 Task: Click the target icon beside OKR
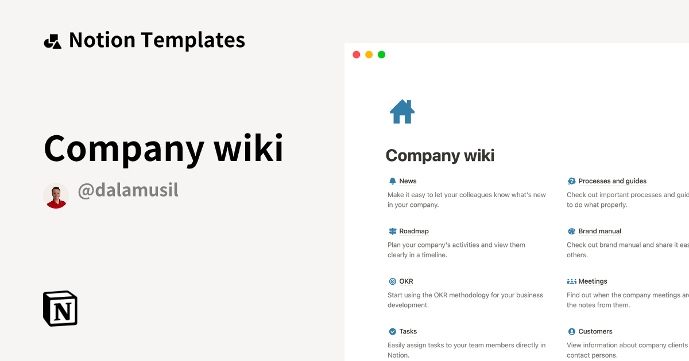(x=393, y=281)
